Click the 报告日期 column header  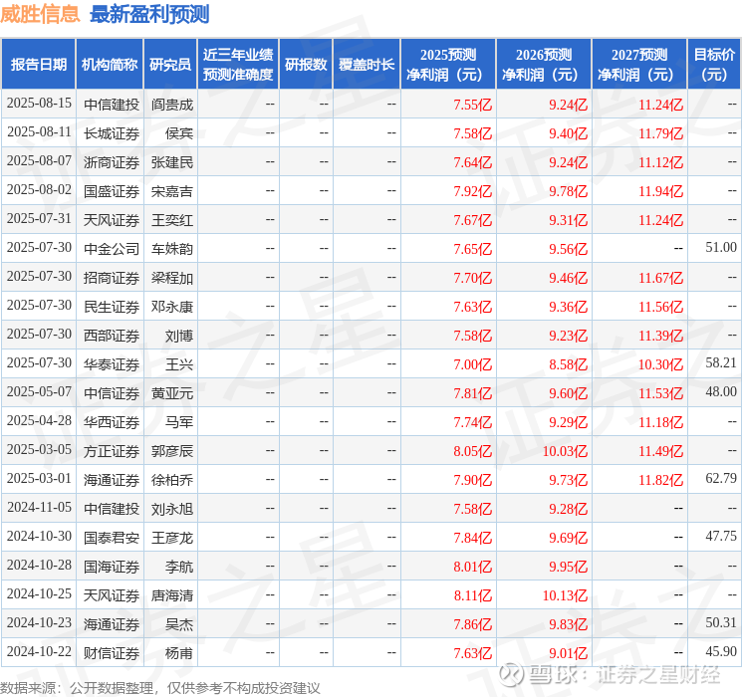click(x=38, y=65)
